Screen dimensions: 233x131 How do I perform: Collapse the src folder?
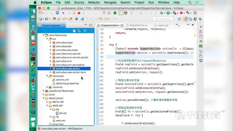coord(47,39)
